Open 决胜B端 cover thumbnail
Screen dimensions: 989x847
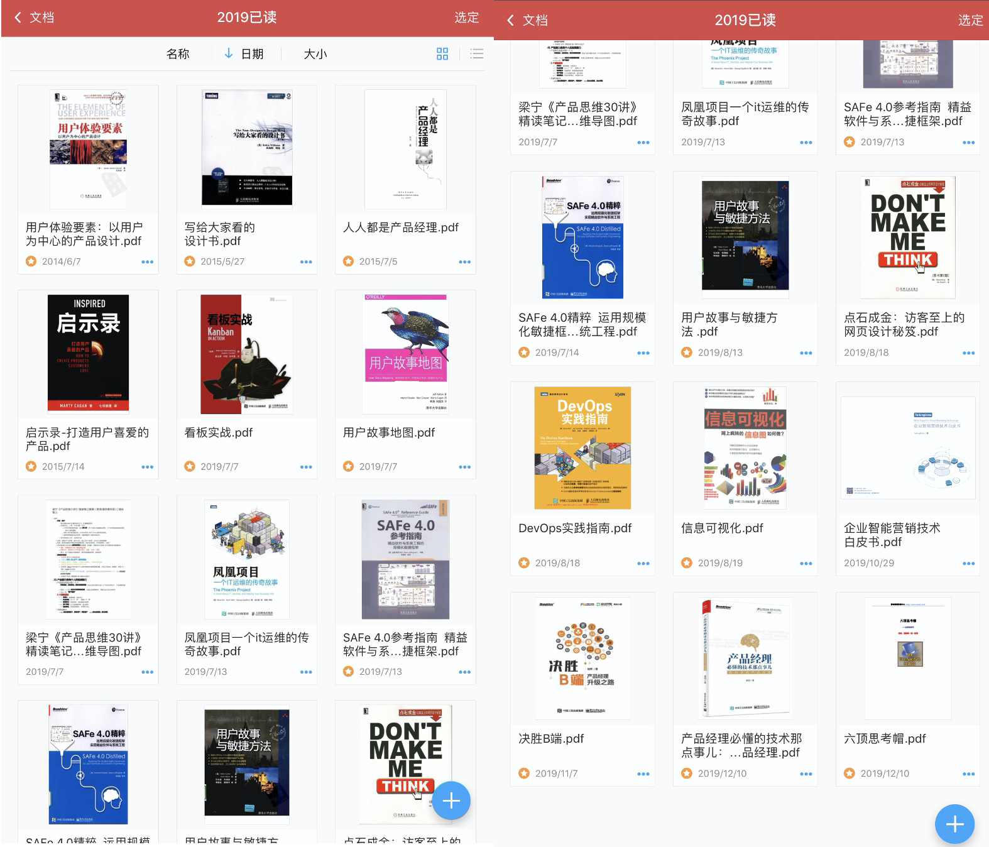point(582,658)
